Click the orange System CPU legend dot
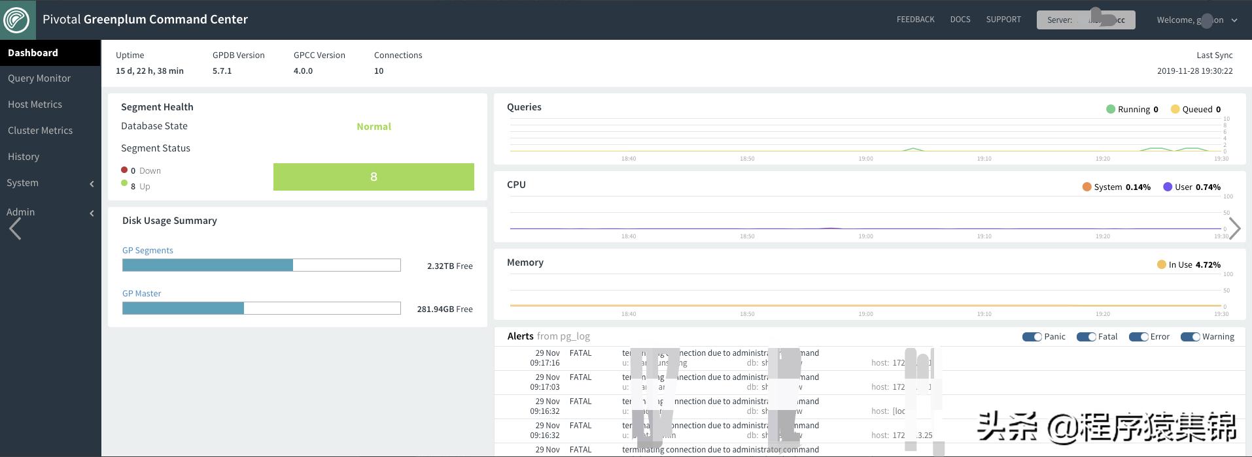This screenshot has width=1252, height=457. tap(1087, 187)
